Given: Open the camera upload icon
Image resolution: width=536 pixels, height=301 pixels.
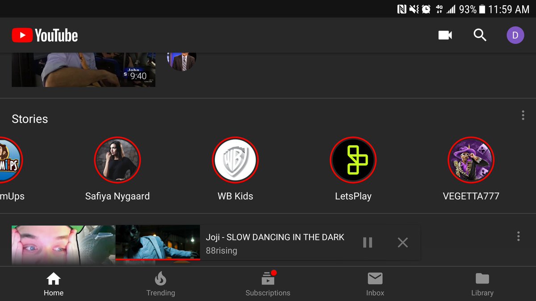Looking at the screenshot, I should click(x=445, y=35).
